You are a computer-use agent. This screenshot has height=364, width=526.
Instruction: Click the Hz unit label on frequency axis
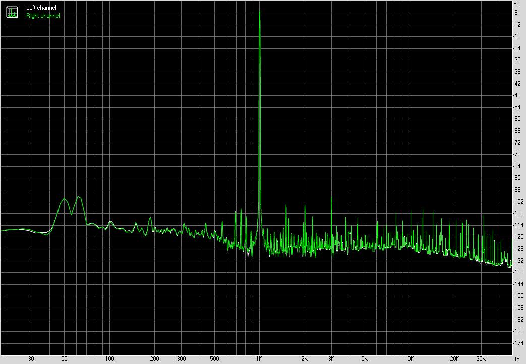(515, 359)
